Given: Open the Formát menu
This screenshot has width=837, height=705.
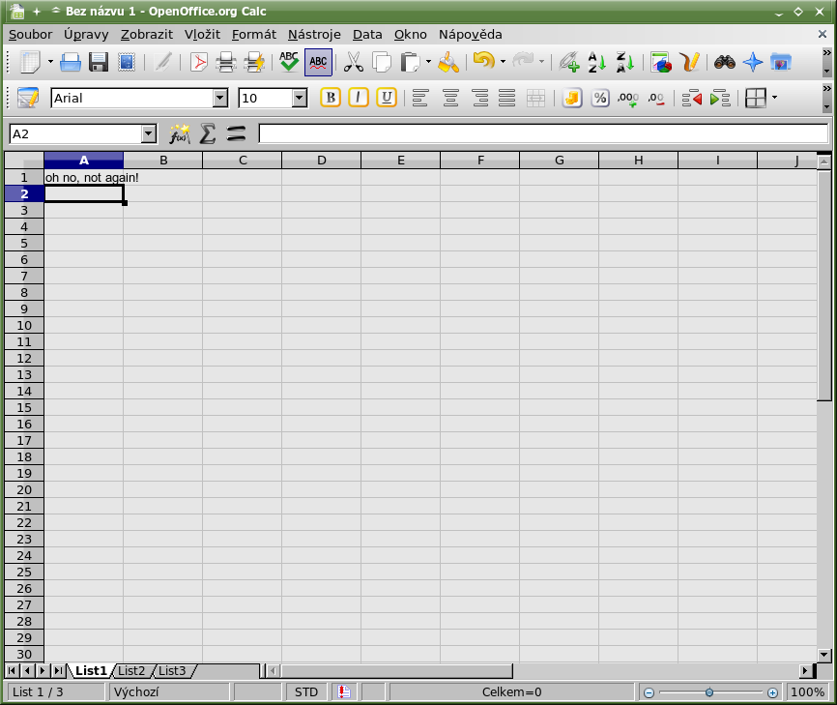Looking at the screenshot, I should [253, 35].
